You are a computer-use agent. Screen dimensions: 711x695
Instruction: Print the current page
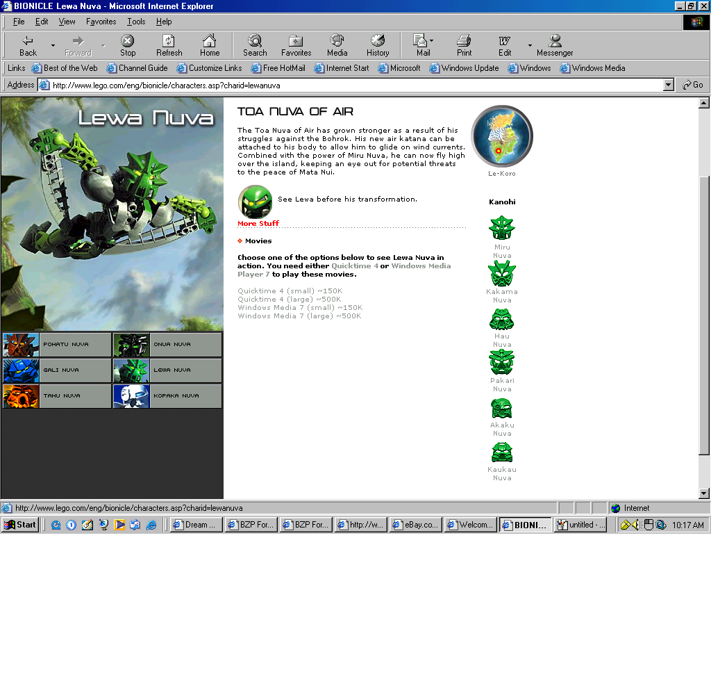pyautogui.click(x=464, y=45)
